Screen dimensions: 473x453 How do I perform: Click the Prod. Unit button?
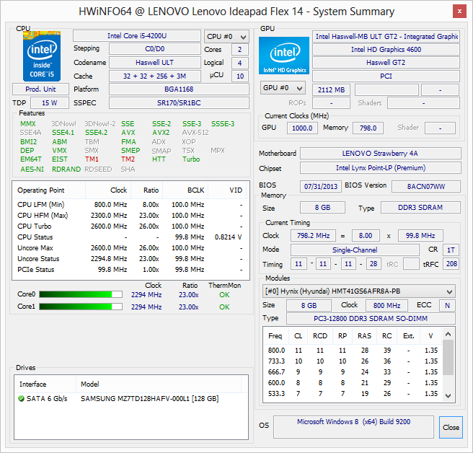(x=40, y=89)
